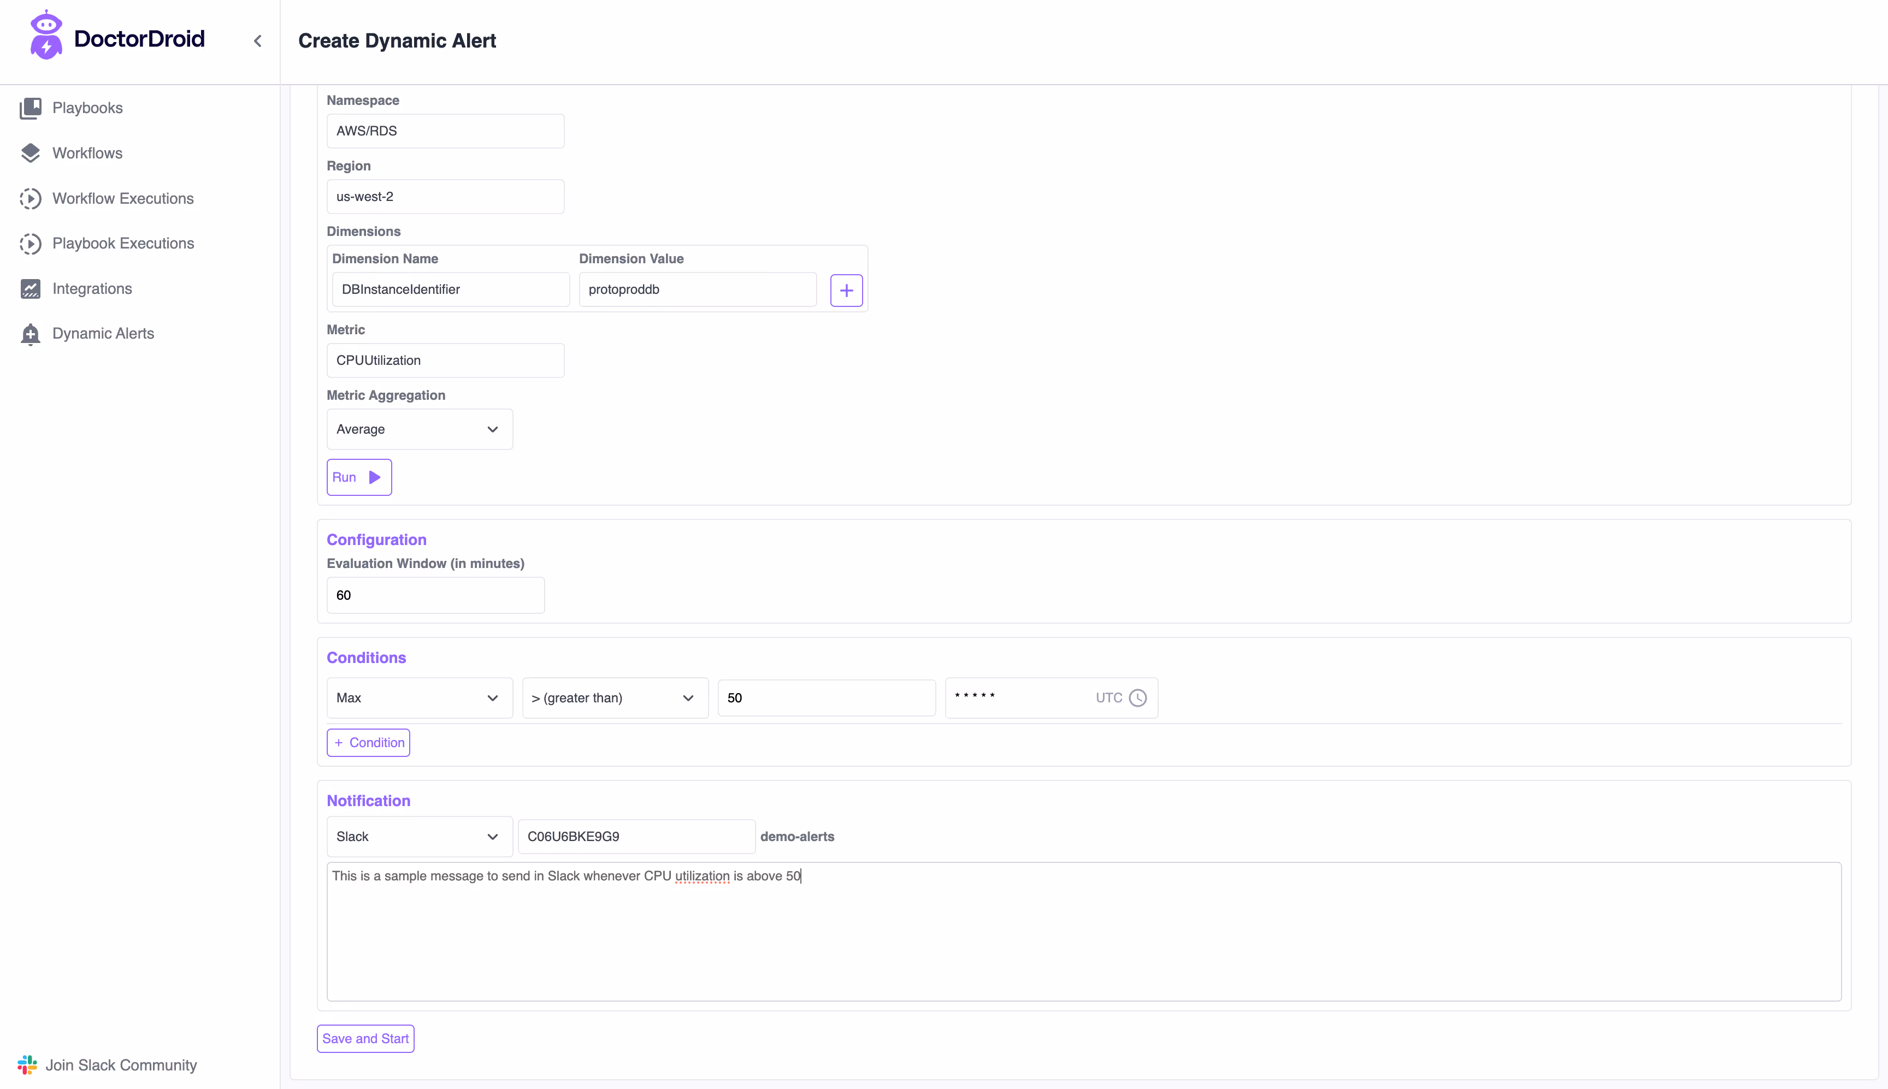Open Playbook Executions in the sidebar
This screenshot has height=1089, width=1888.
(123, 244)
